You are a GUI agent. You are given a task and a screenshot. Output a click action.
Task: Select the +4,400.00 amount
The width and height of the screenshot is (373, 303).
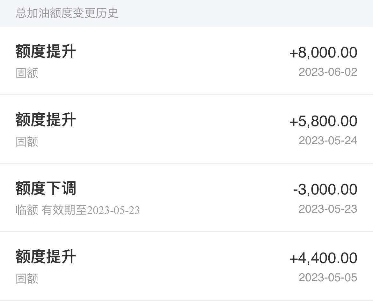[323, 258]
